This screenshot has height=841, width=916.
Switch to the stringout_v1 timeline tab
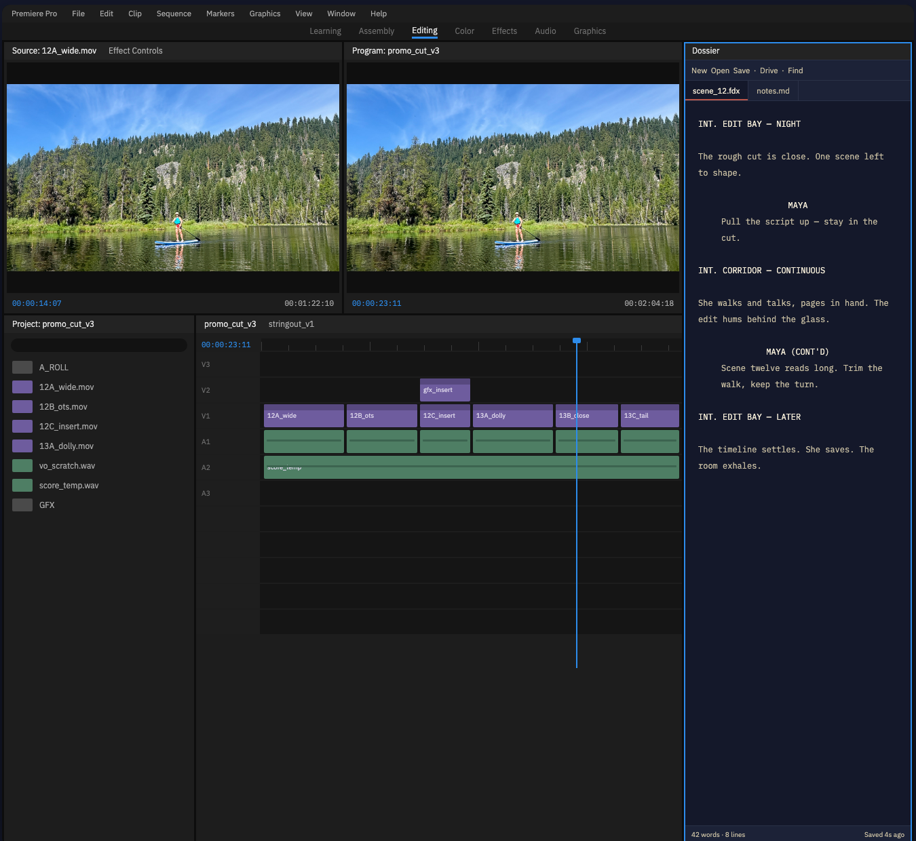291,324
